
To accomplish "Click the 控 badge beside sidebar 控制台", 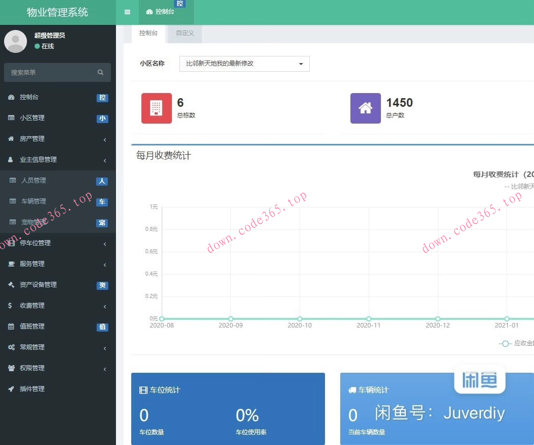I will [x=103, y=98].
